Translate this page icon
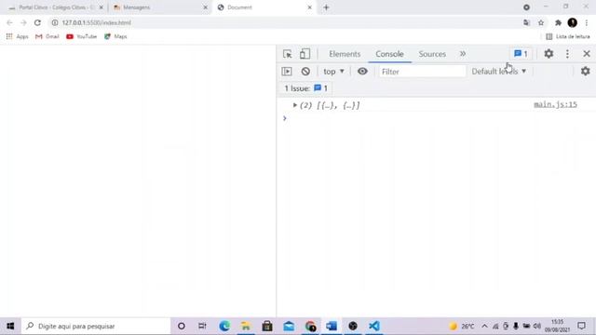The width and height of the screenshot is (596, 335). (x=526, y=22)
